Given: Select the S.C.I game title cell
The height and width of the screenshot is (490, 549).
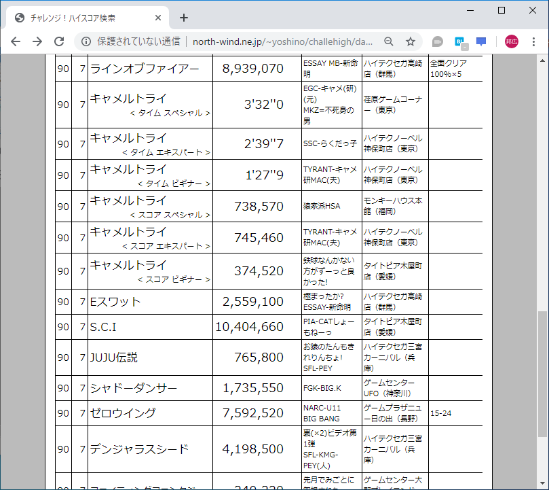Looking at the screenshot, I should coord(149,327).
